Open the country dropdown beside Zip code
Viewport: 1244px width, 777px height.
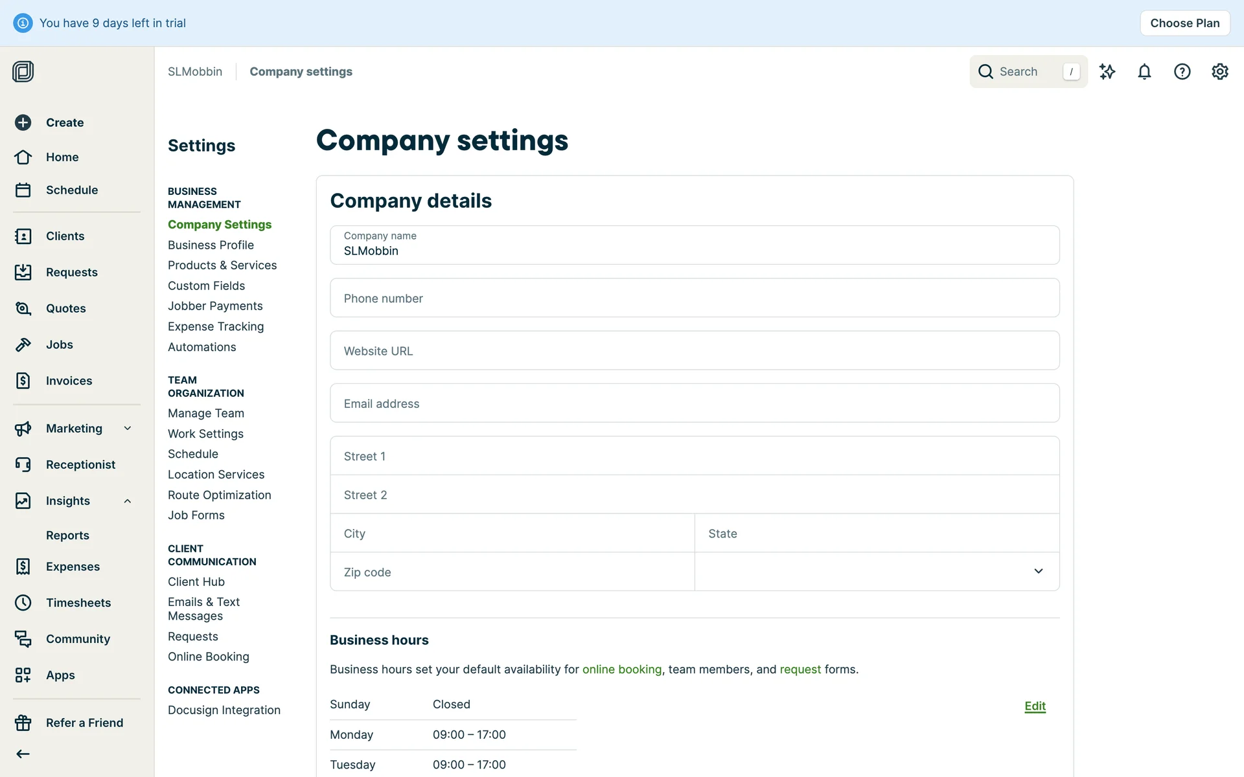(x=876, y=572)
